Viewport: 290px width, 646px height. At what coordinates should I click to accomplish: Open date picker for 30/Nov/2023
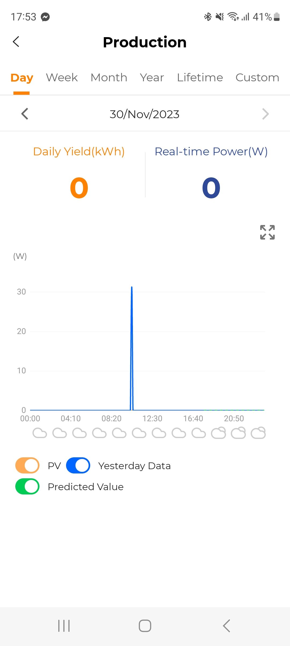click(x=144, y=114)
